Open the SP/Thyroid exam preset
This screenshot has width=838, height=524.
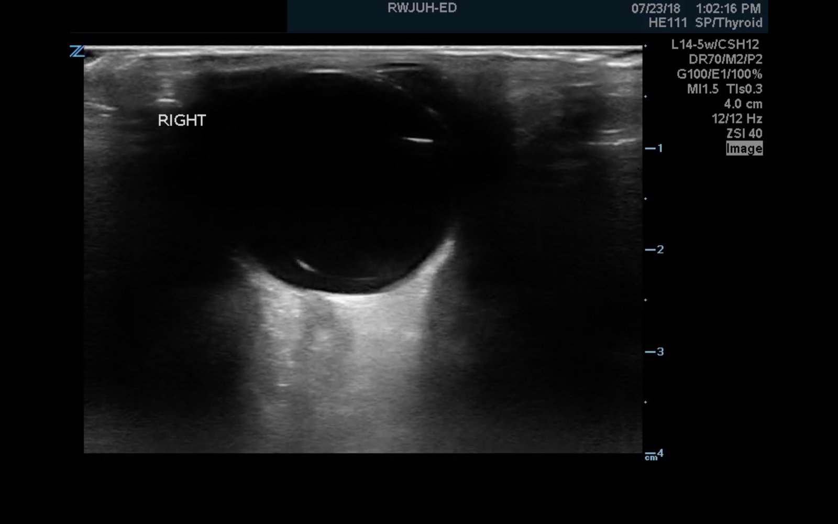tap(729, 23)
